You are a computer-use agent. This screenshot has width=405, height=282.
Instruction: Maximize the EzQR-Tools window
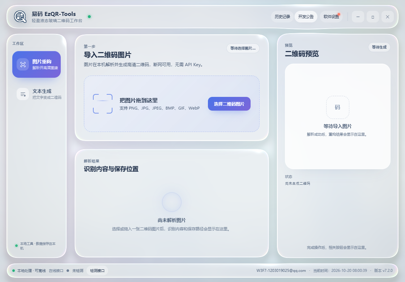[x=373, y=17]
